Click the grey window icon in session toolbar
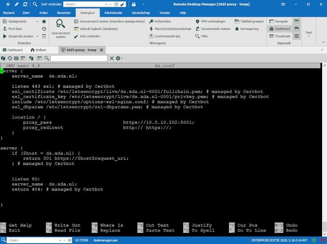This screenshot has height=244, width=327. [x=39, y=58]
